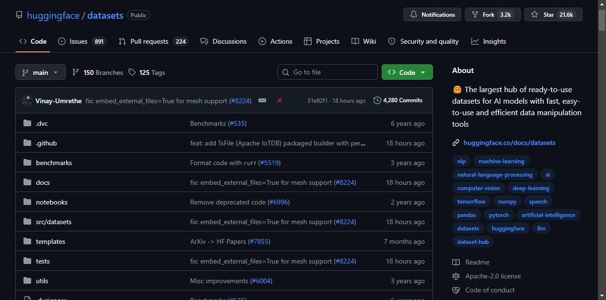Select the llm topic tag
606x300 pixels.
[x=541, y=228]
